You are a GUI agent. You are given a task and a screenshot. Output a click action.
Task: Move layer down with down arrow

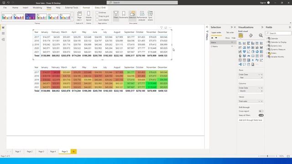[x=216, y=38]
